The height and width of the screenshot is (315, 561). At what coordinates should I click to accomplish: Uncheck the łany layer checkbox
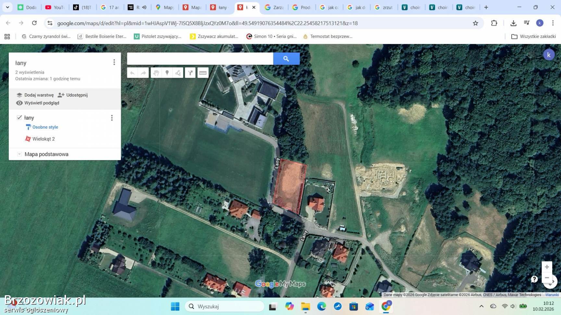pyautogui.click(x=19, y=118)
